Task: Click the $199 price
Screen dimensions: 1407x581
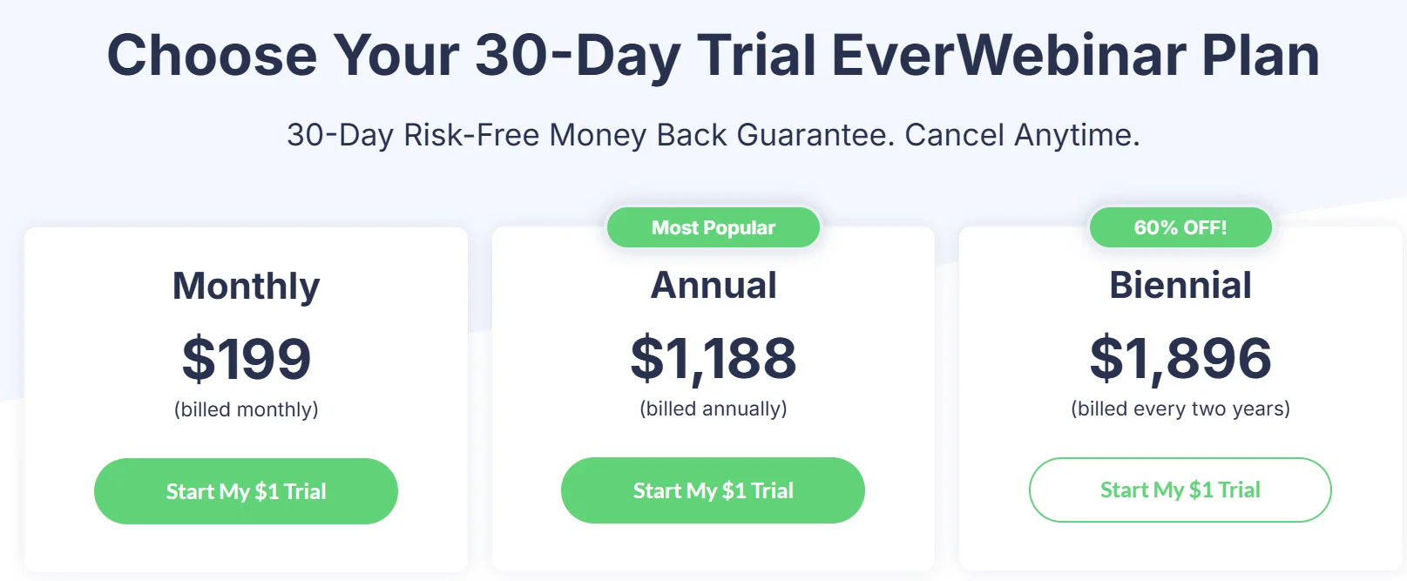Action: tap(246, 359)
